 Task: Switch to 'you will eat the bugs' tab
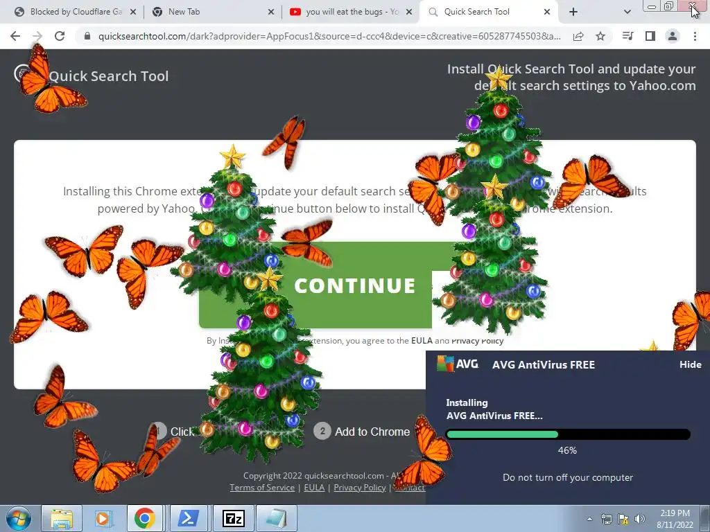(x=349, y=12)
